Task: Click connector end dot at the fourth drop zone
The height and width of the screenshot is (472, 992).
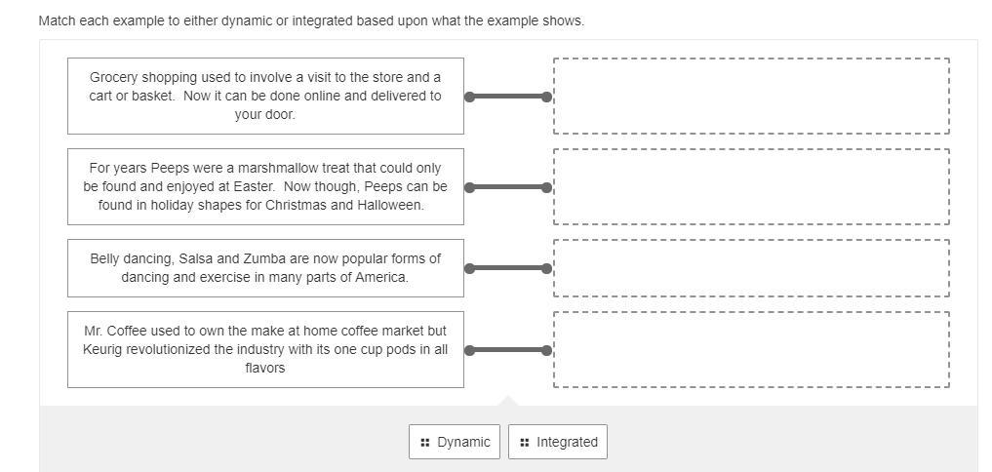Action: tap(546, 350)
